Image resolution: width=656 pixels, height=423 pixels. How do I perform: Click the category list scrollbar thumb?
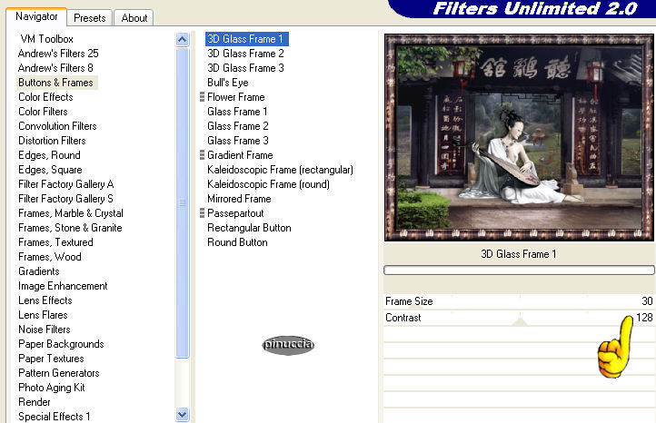coord(182,202)
